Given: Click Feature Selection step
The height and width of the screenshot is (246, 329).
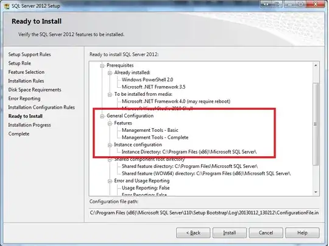Looking at the screenshot, I should 26,72.
